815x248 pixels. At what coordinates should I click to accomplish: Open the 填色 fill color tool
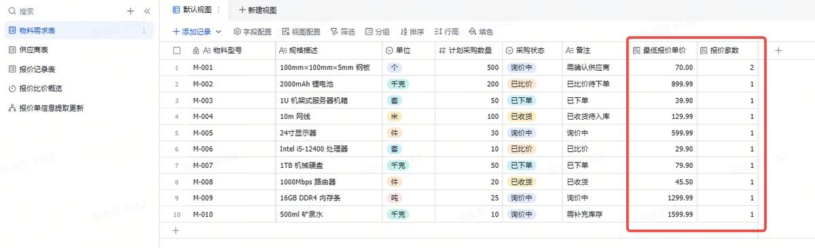pyautogui.click(x=481, y=31)
